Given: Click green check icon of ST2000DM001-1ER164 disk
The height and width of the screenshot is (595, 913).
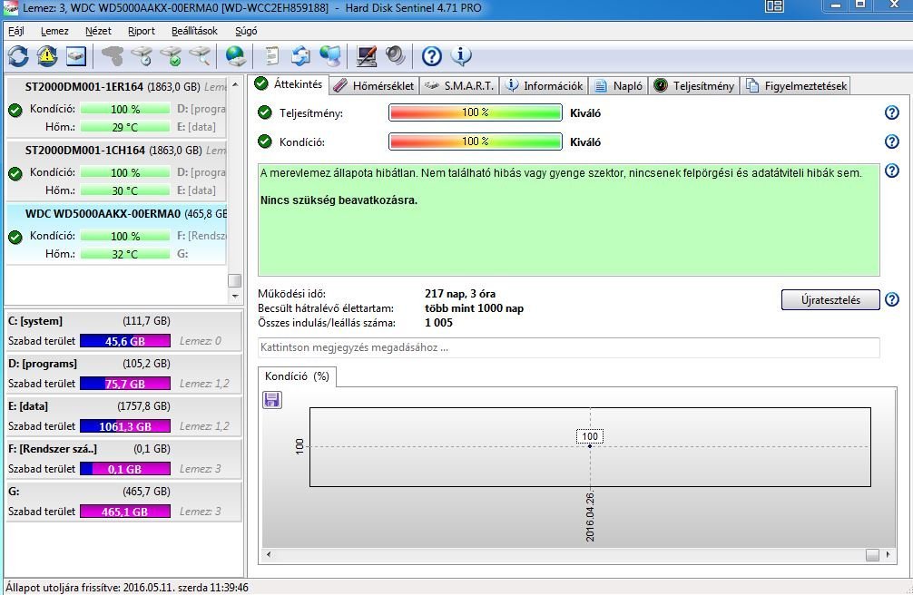Looking at the screenshot, I should click(15, 110).
